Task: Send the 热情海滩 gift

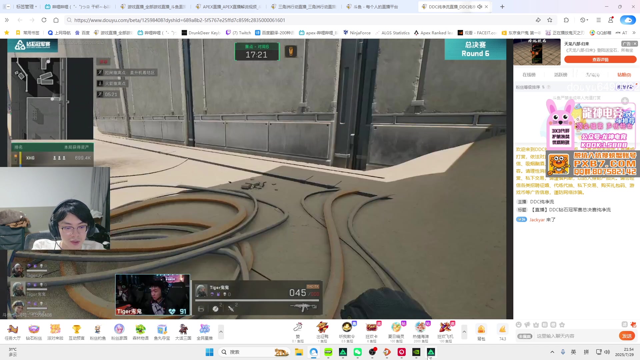Action: pos(421,332)
